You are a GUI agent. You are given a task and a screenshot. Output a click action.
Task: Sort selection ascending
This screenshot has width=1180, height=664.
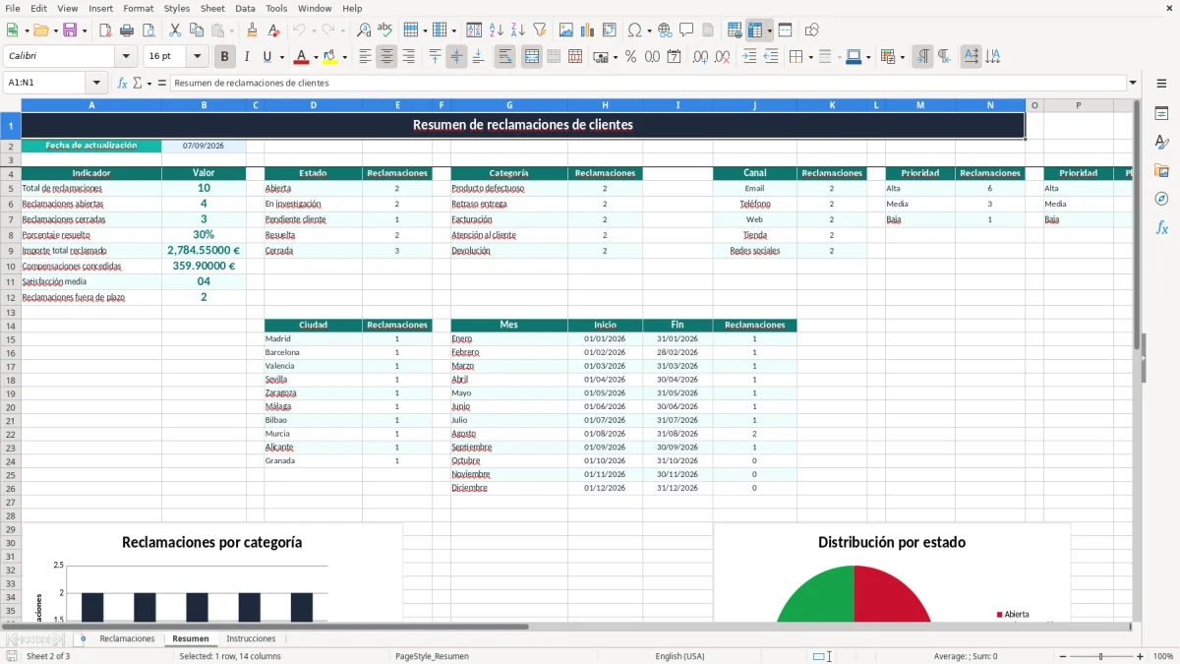click(496, 30)
